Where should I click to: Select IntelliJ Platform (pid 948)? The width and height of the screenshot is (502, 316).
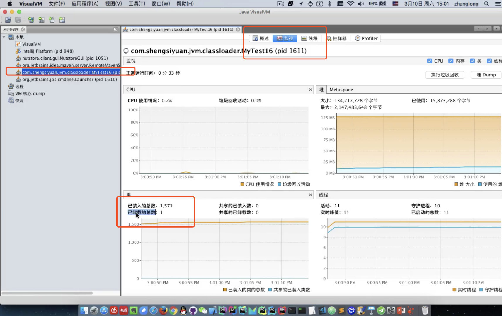coord(48,51)
